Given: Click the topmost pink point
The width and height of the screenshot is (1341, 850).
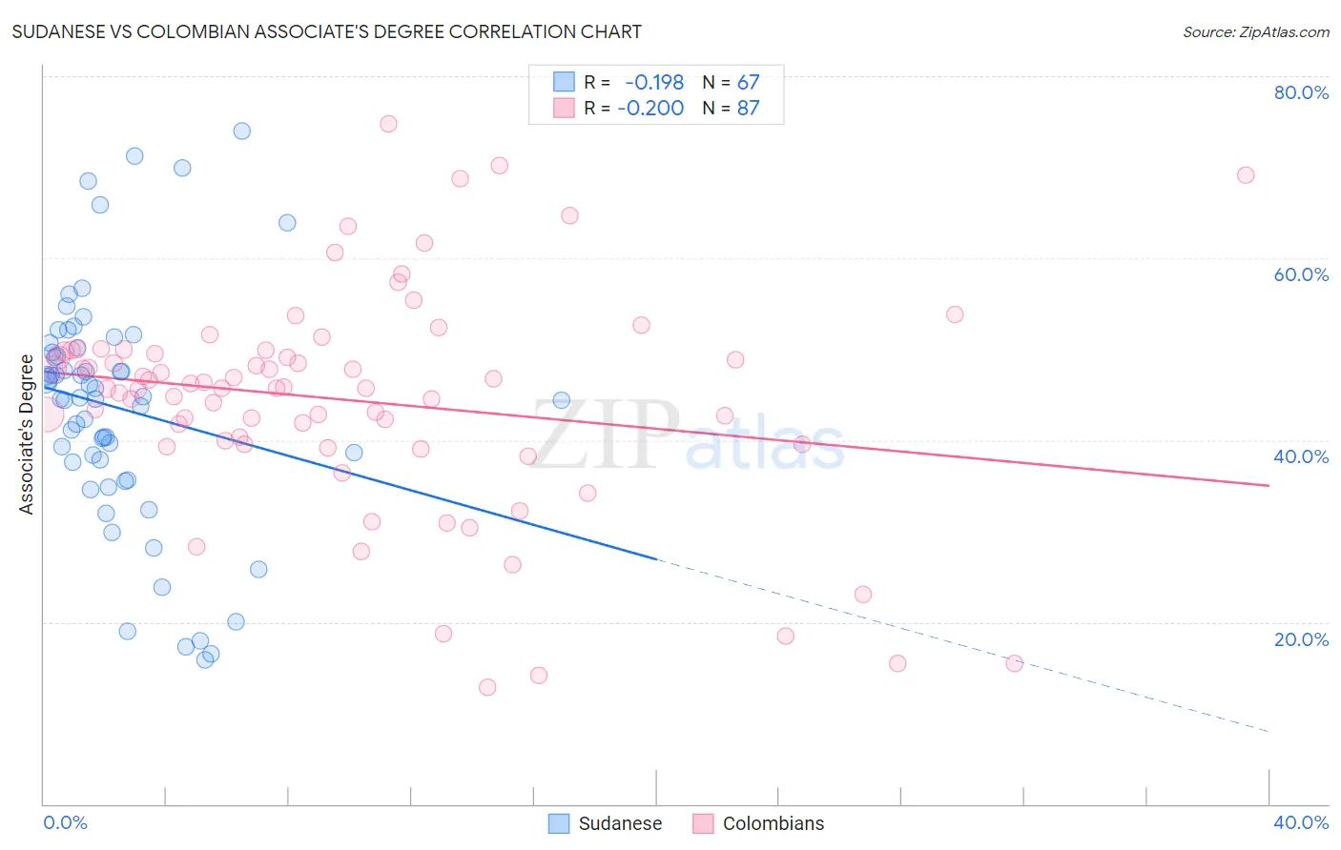Looking at the screenshot, I should [x=388, y=124].
